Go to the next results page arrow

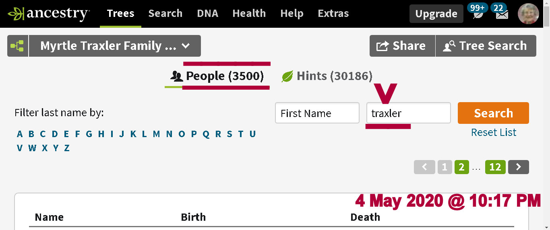(x=518, y=167)
